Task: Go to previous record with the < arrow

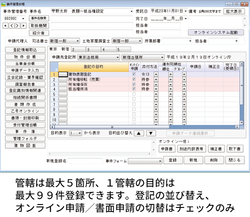Action: pyautogui.click(x=12, y=26)
